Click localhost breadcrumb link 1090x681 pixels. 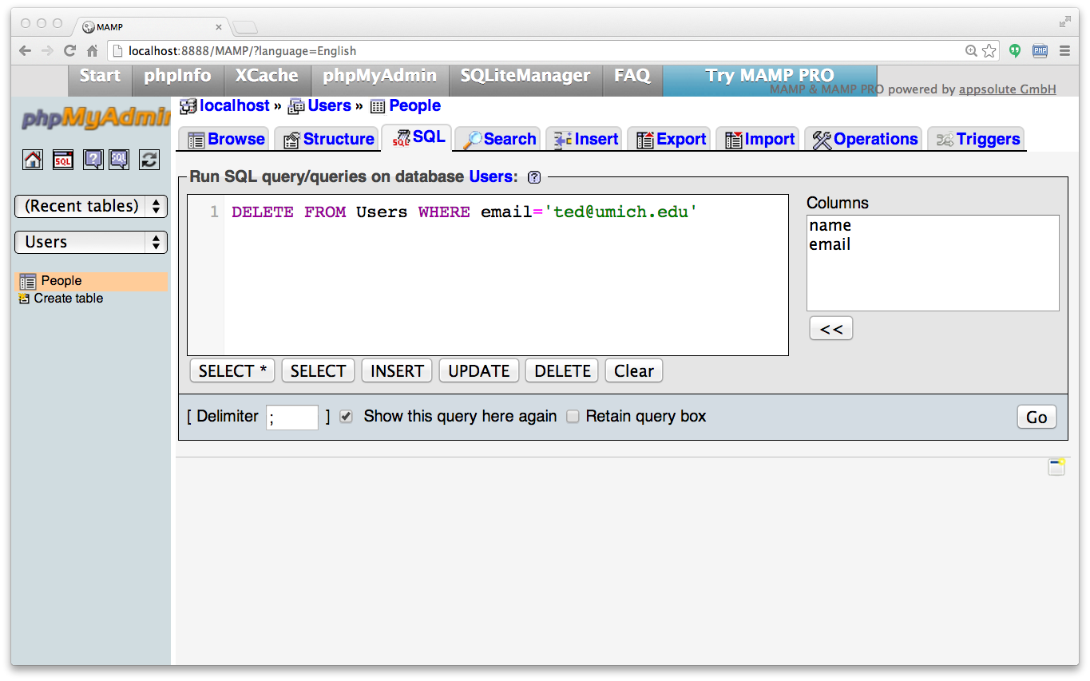coord(235,105)
